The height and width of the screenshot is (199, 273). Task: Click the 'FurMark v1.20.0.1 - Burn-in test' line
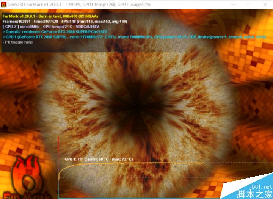[x=50, y=16]
